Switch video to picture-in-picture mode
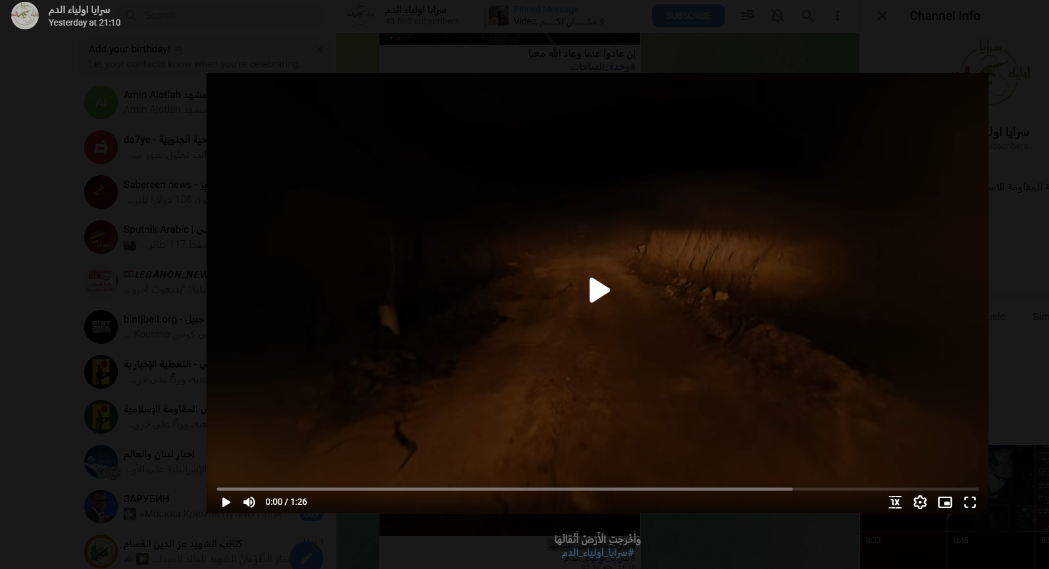The width and height of the screenshot is (1049, 569). tap(945, 502)
